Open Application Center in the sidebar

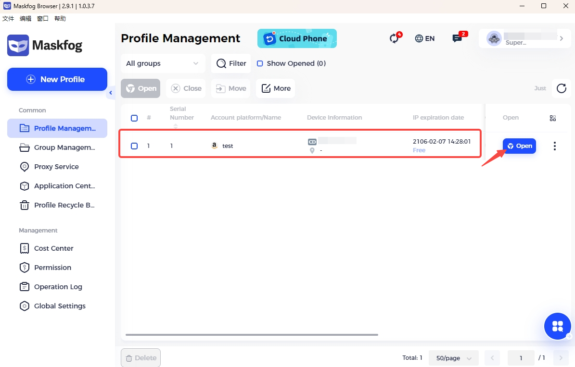coord(57,186)
